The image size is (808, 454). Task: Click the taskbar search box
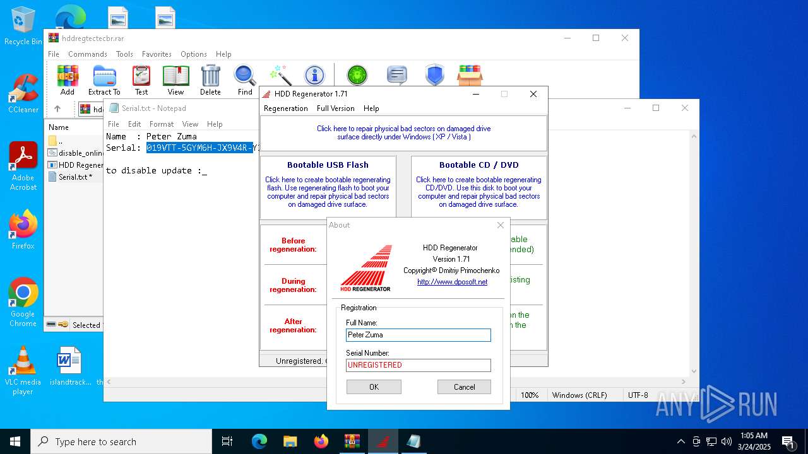pos(121,441)
